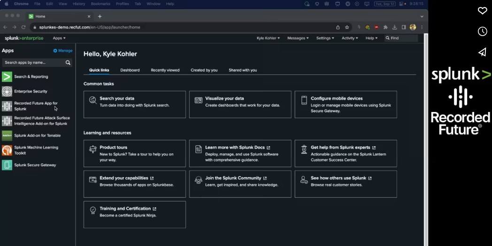
Task: Click the Search your data icon
Action: point(93,100)
